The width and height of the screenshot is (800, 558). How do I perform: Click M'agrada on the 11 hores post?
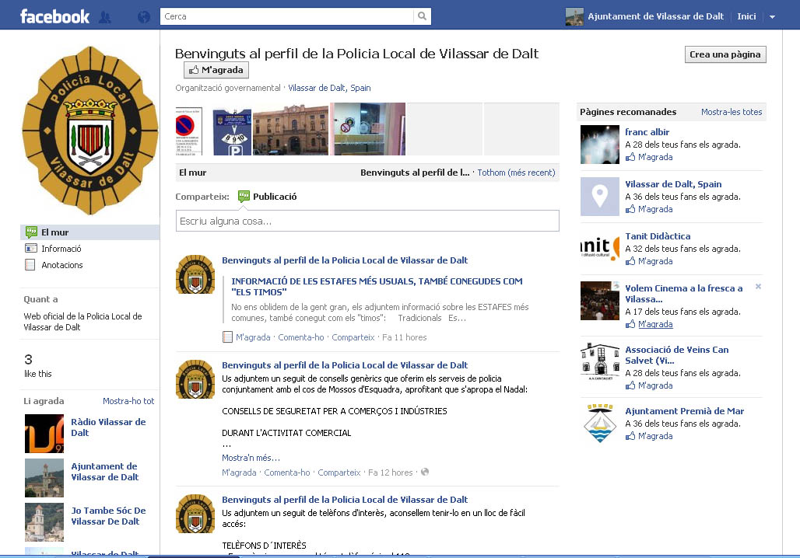(253, 337)
